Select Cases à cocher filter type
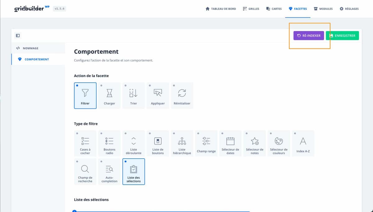This screenshot has width=373, height=212. coord(85,143)
